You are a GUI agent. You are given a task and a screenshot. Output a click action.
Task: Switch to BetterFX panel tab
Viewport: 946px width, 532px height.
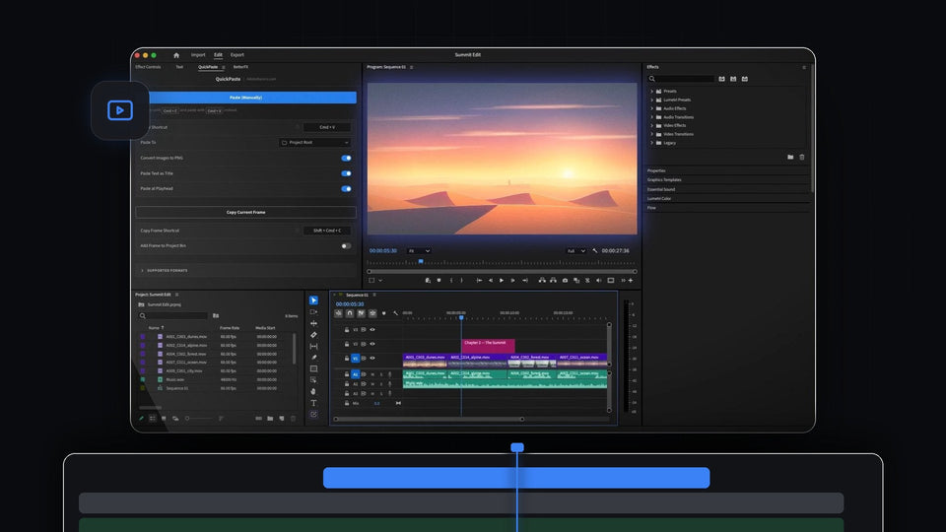[x=240, y=67]
